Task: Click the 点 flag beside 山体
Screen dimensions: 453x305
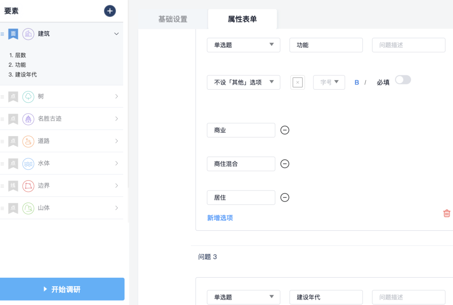Action: pos(13,208)
